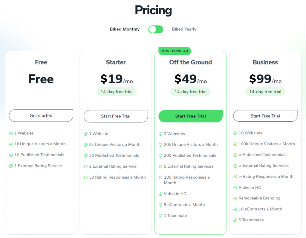Screen dimensions: 306x238
Task: Click checkmark icon next to 50 Rating Responses
Action: click(x=86, y=177)
